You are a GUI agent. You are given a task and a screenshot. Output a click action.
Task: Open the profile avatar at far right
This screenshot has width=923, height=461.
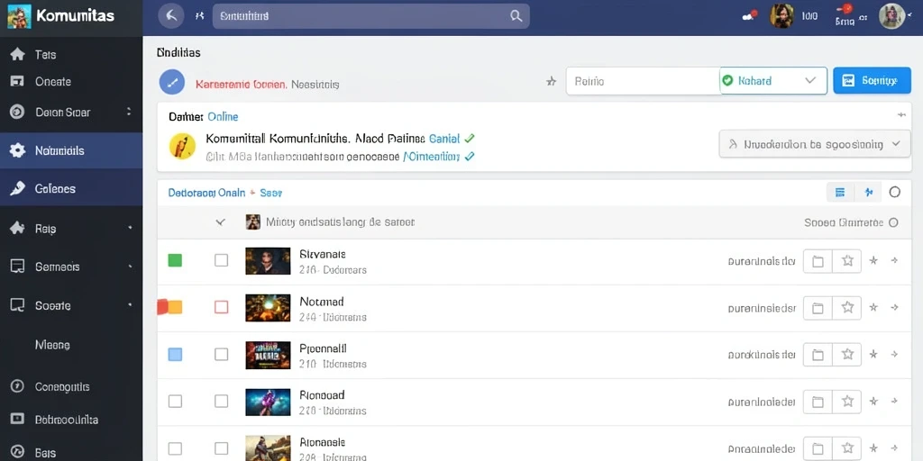tap(891, 16)
